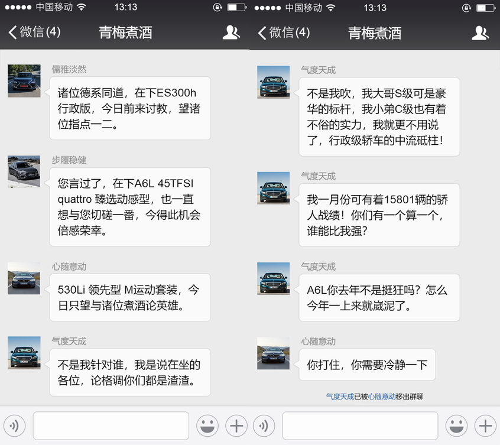Tap the rotation lock icon in left status bar

217,7
